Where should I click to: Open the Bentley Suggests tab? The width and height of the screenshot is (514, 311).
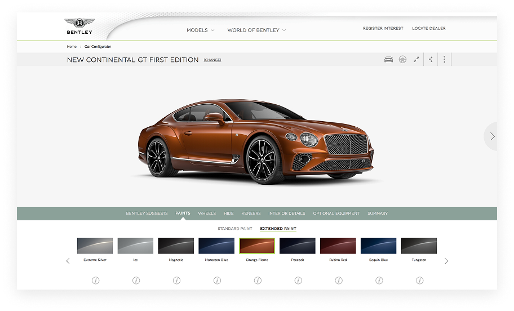(x=147, y=214)
